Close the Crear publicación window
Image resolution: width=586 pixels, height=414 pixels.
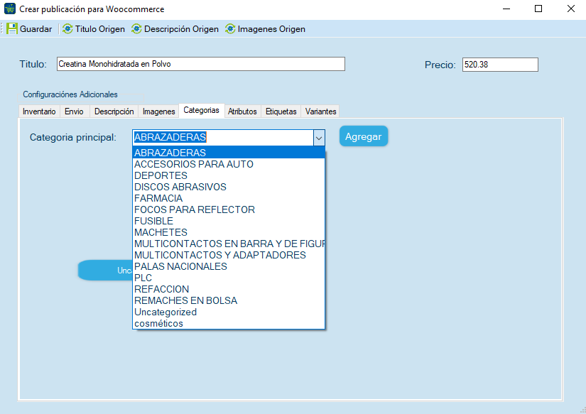570,9
